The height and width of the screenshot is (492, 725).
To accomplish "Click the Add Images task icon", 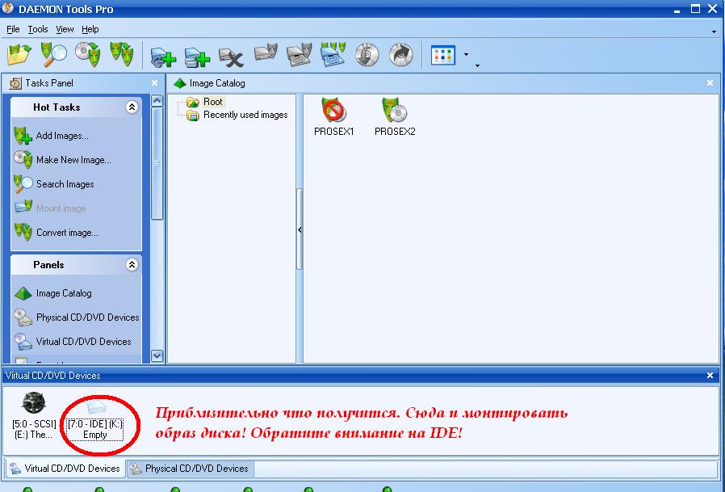I will (23, 136).
